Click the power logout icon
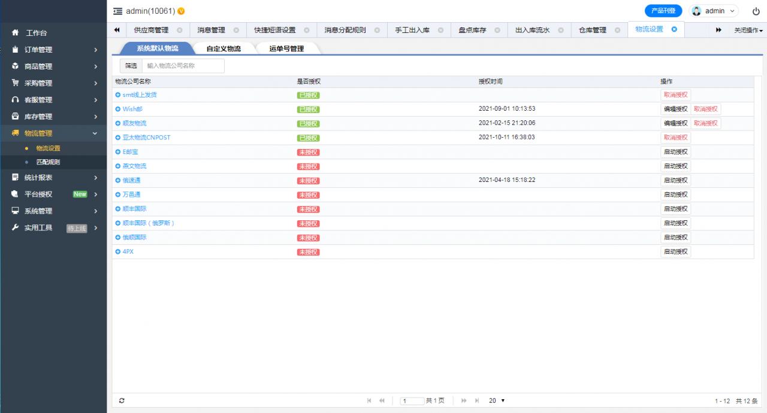 (x=756, y=11)
